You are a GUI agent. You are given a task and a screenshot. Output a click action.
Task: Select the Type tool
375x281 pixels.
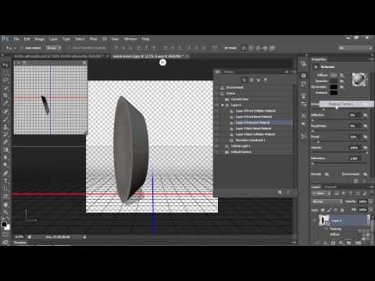point(5,181)
